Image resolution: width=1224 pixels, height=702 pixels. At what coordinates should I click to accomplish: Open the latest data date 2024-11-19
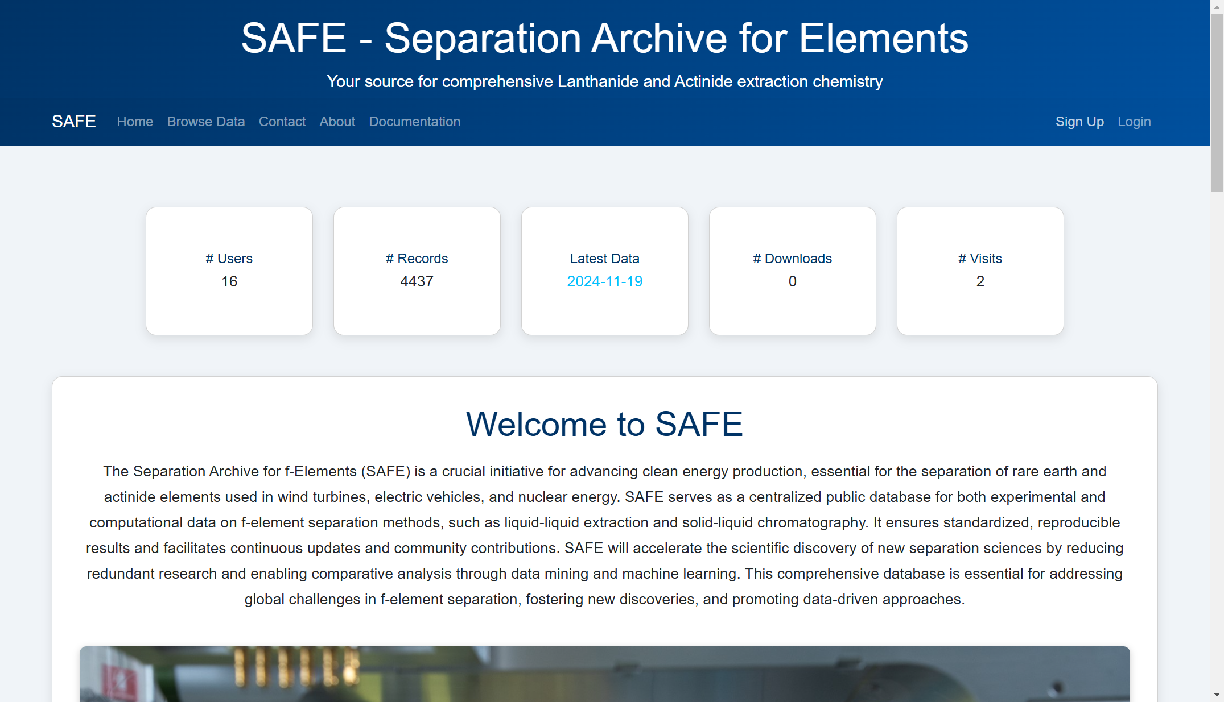pos(604,281)
